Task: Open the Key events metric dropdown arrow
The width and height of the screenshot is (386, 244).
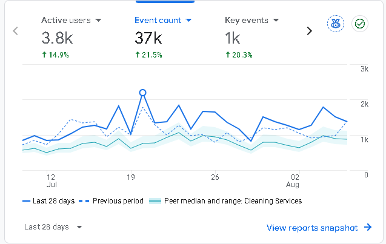Action: [276, 20]
